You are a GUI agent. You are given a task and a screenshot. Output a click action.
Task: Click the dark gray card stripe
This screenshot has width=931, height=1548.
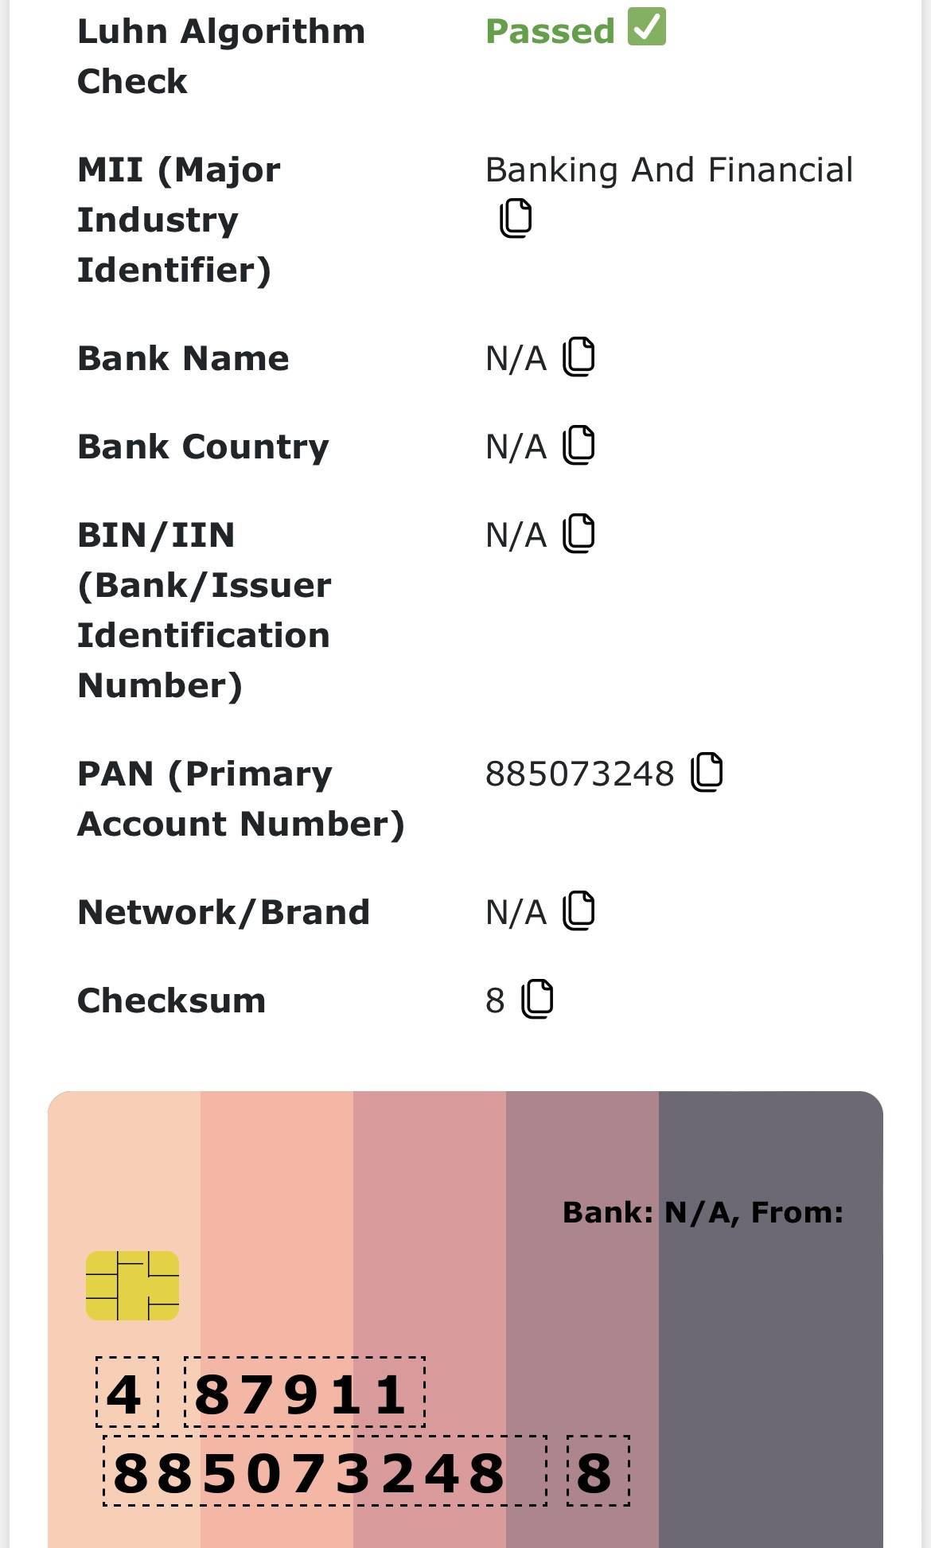[x=770, y=1353]
